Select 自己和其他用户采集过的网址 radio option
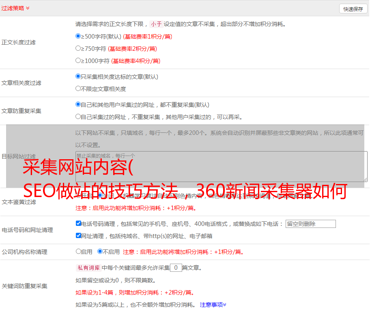This screenshot has width=370, height=312. 78,104
